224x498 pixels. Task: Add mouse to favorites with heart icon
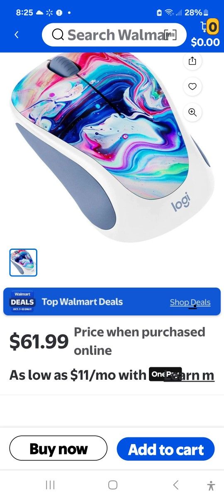[192, 86]
